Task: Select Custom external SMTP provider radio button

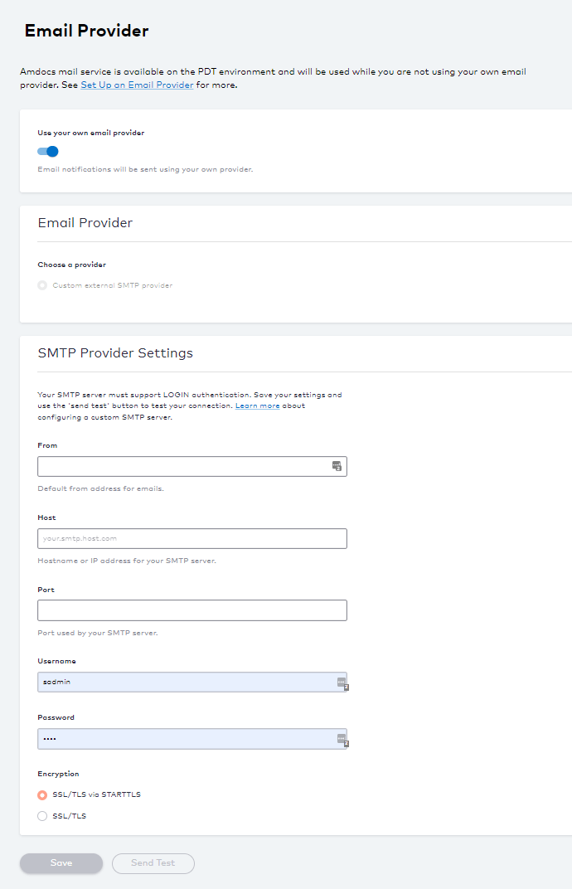Action: (42, 285)
